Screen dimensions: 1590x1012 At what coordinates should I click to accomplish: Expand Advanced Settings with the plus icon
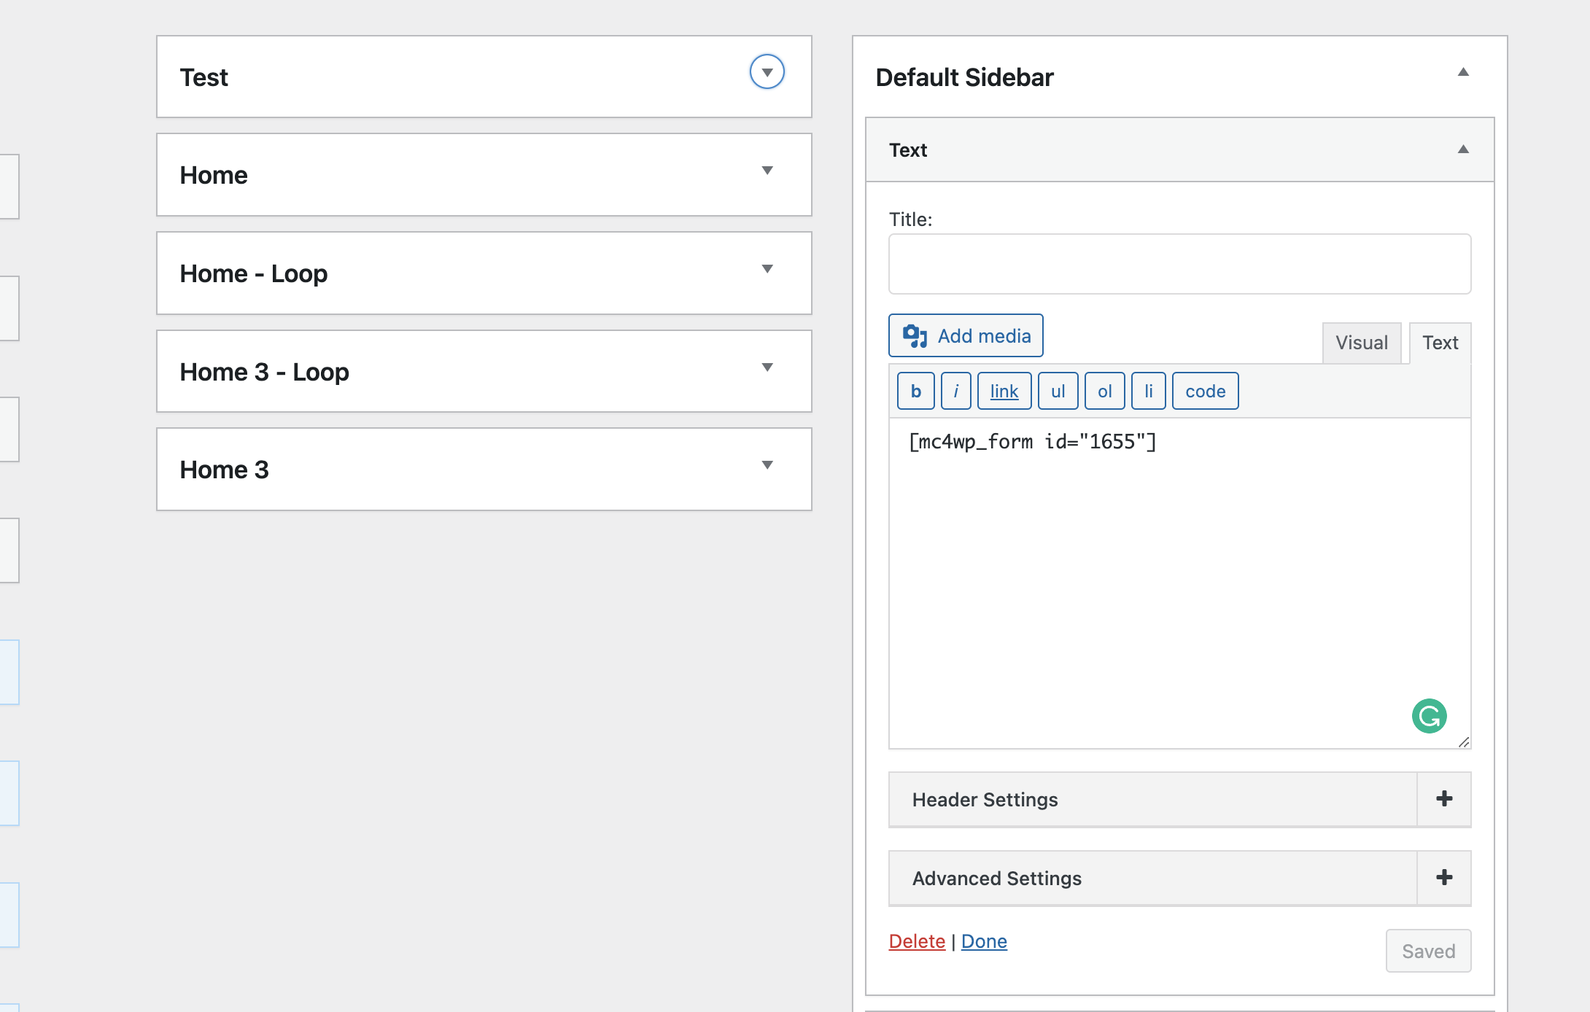pos(1444,878)
